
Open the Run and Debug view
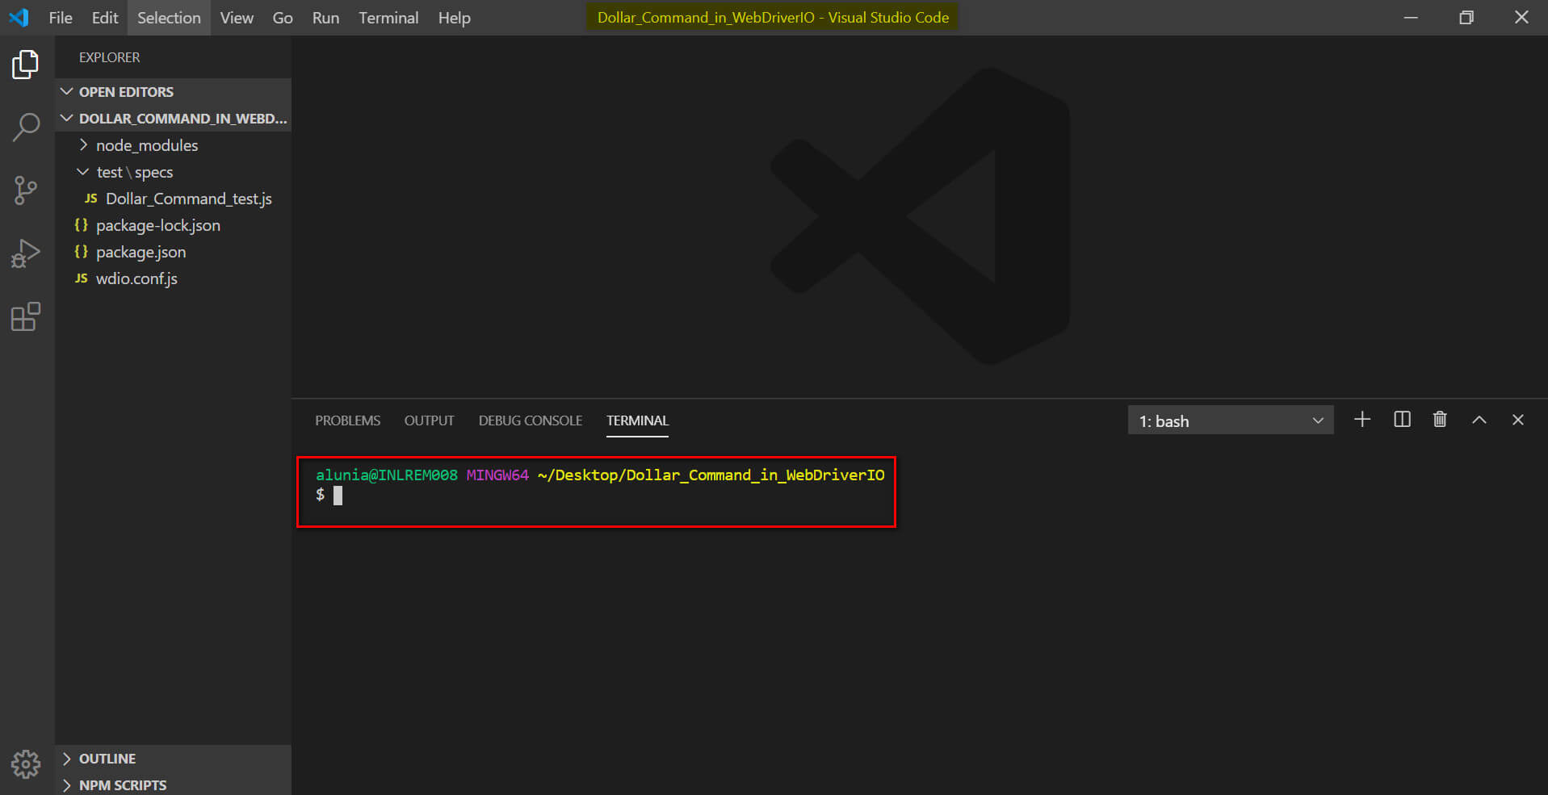pos(26,253)
